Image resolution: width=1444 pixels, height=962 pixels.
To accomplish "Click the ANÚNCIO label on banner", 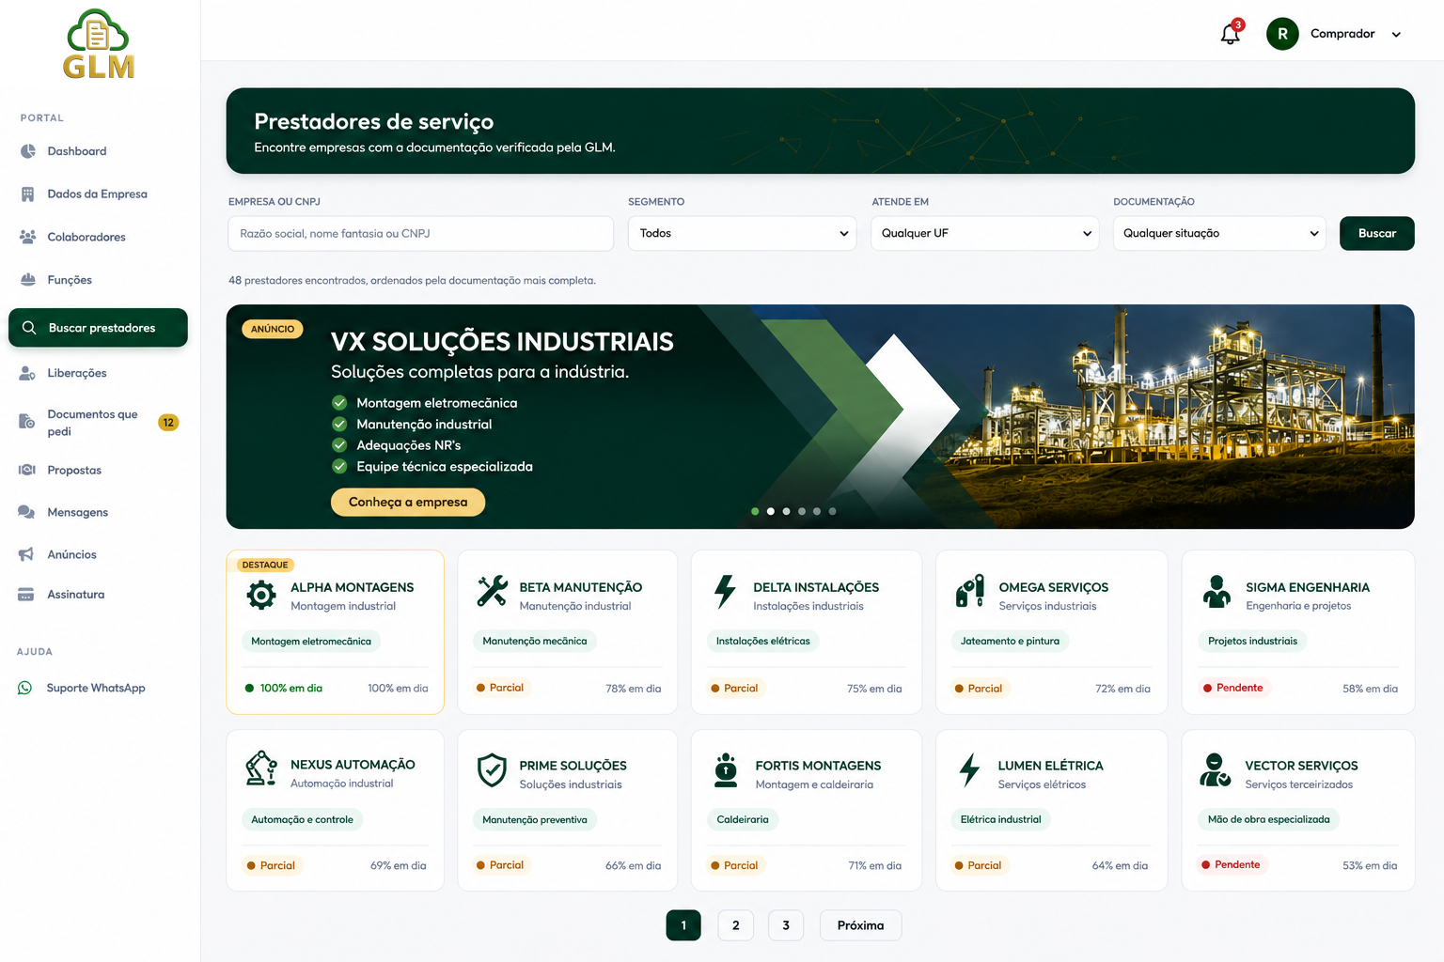I will pos(273,329).
